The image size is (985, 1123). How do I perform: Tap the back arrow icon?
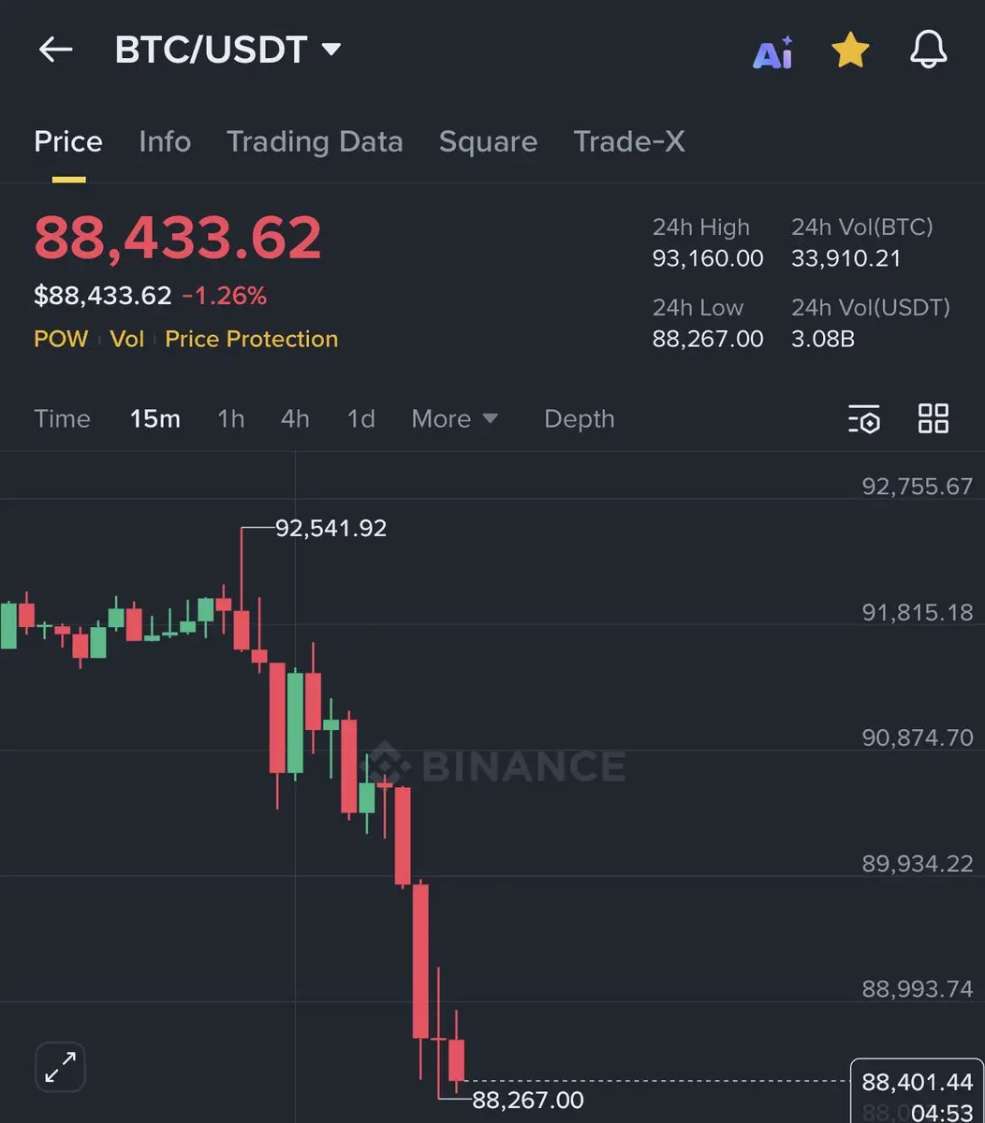click(x=55, y=50)
